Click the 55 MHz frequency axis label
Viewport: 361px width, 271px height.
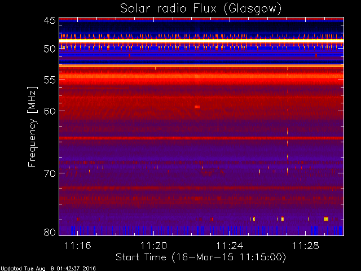tap(50, 80)
